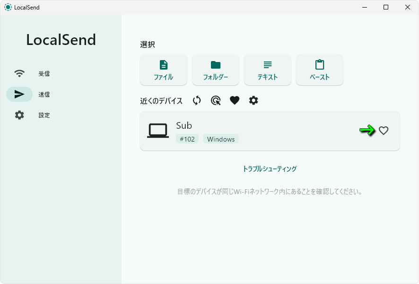Click the 選択 heading text

(x=148, y=44)
